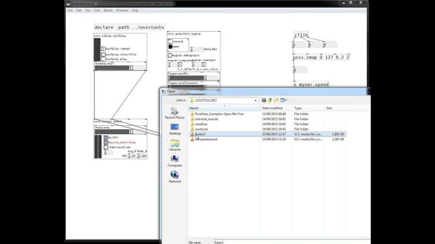Click the ctlin object
Image resolution: width=435 pixels, height=244 pixels.
(x=301, y=35)
